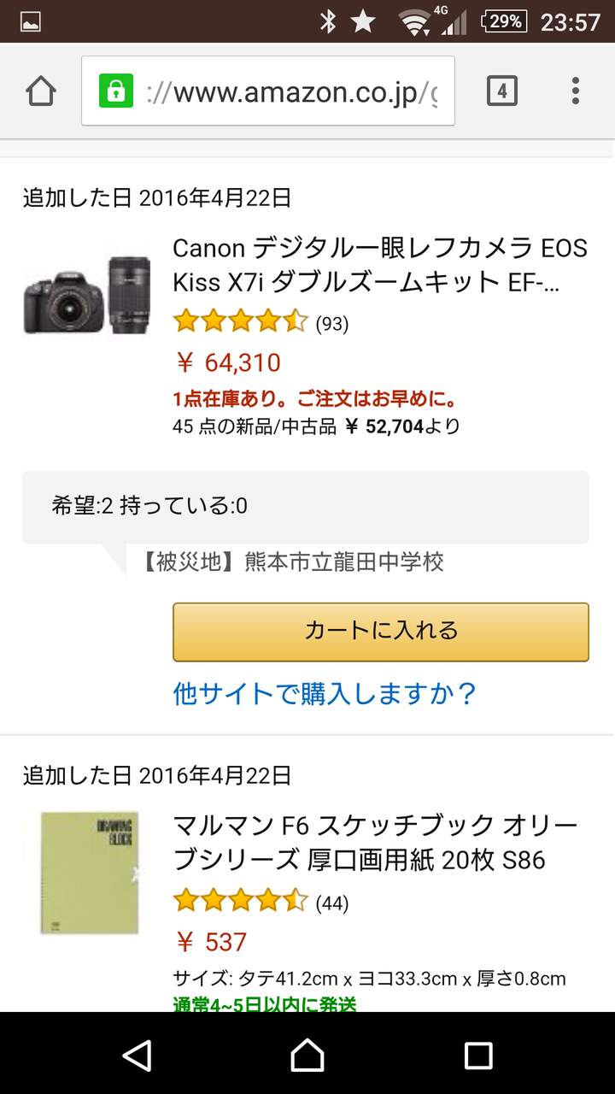615x1094 pixels.
Task: Open the browser three-dot overflow menu
Action: click(575, 91)
